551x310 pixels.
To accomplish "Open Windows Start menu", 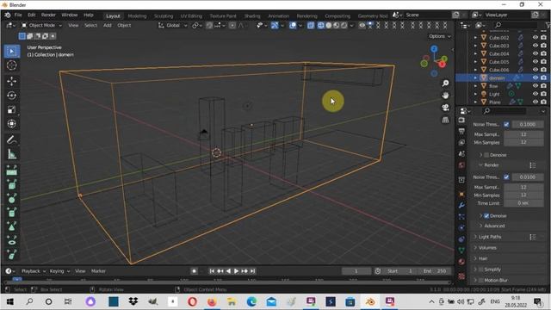I will [x=9, y=301].
